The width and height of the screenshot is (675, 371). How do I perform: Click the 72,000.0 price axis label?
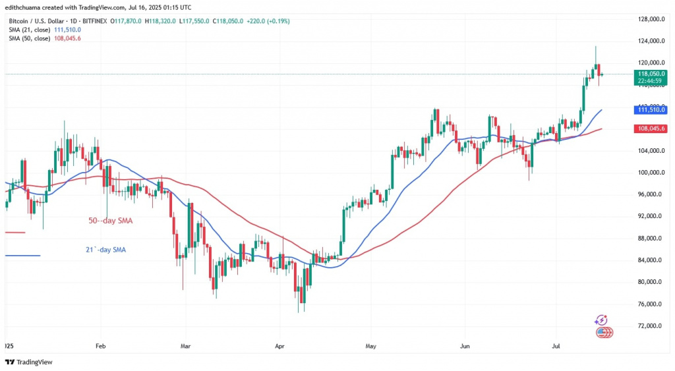pos(647,326)
